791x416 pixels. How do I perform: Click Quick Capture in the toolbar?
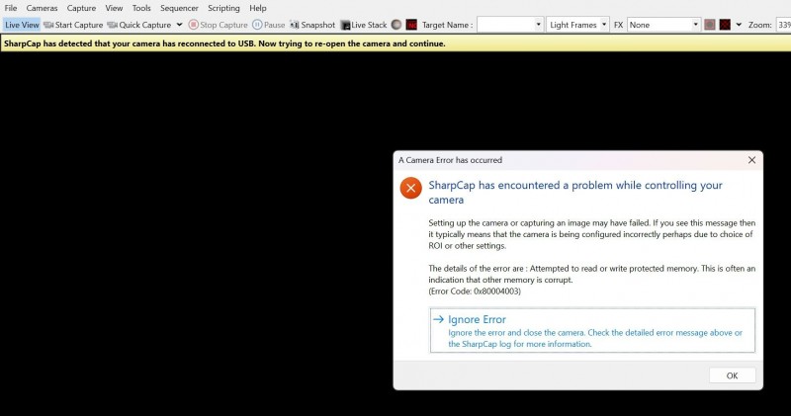[x=139, y=25]
